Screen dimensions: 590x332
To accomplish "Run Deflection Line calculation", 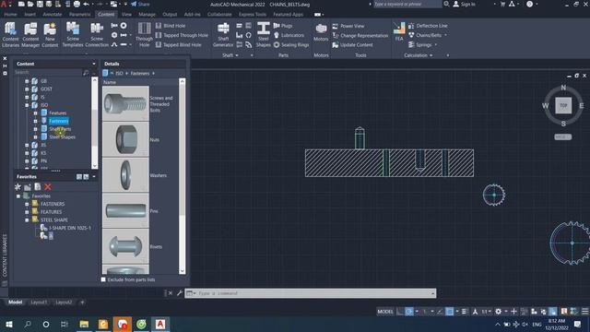I will (428, 26).
